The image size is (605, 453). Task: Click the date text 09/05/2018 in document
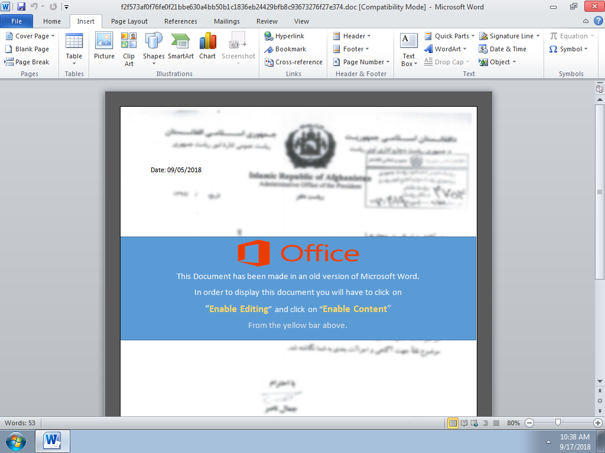(184, 170)
